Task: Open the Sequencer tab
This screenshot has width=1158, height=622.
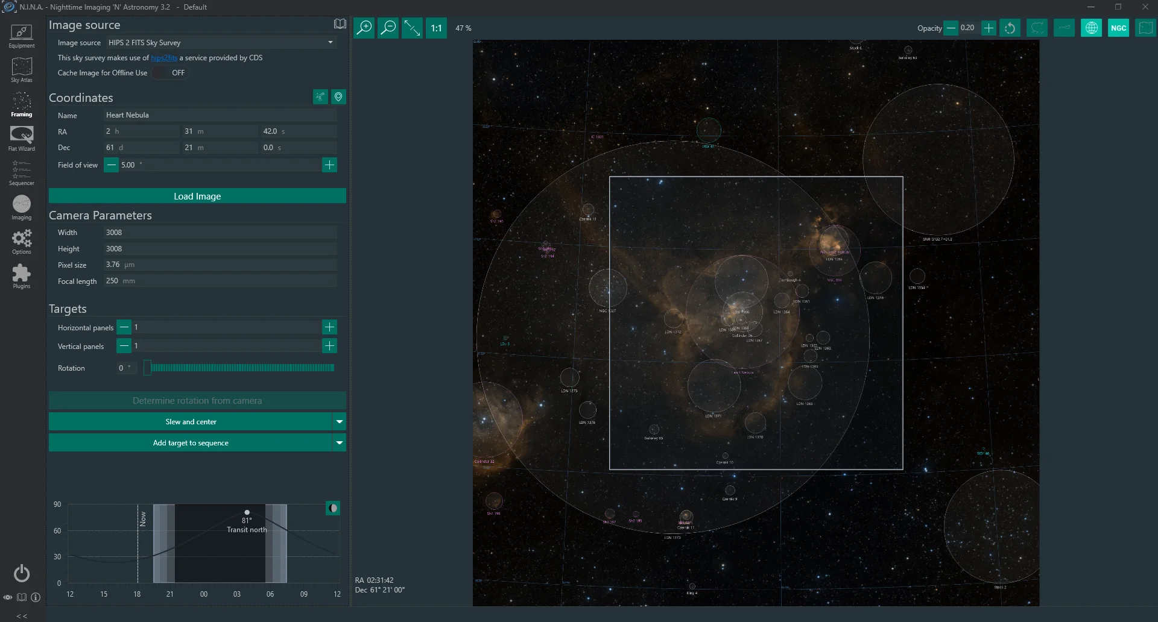Action: [x=22, y=173]
